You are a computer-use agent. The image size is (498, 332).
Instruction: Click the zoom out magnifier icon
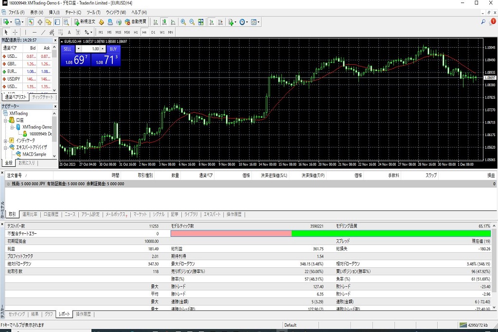(x=192, y=22)
